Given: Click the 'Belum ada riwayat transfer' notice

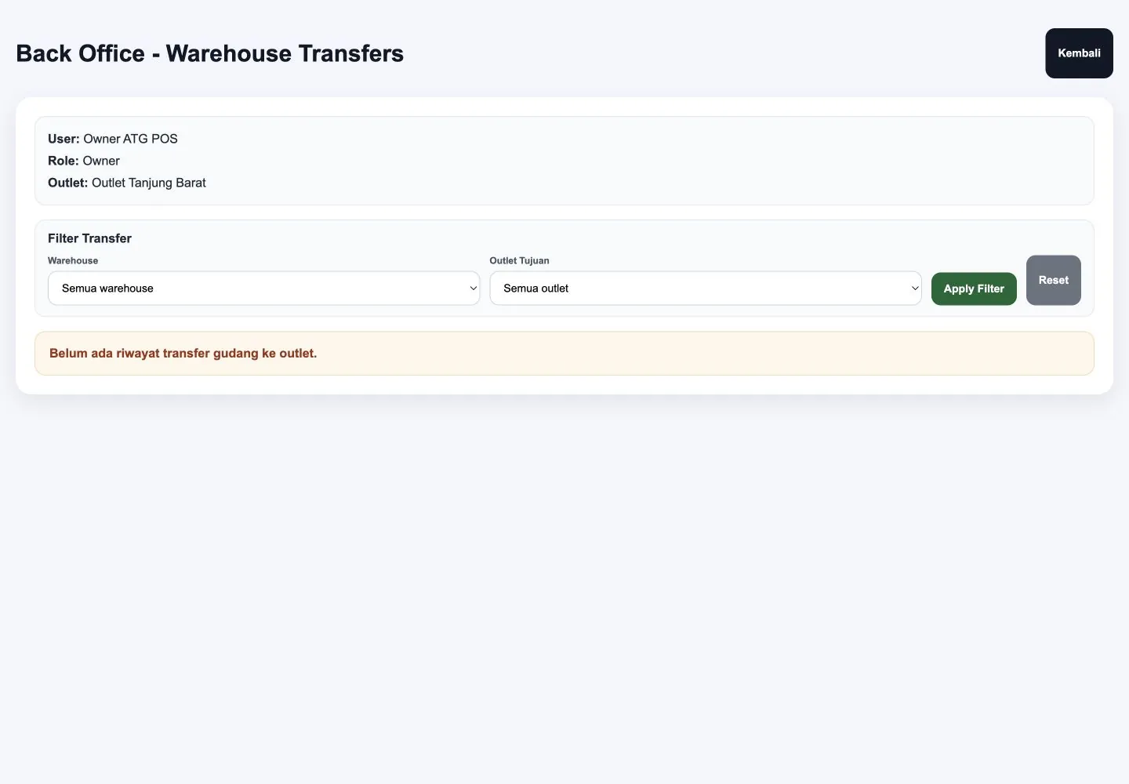Looking at the screenshot, I should tap(564, 354).
